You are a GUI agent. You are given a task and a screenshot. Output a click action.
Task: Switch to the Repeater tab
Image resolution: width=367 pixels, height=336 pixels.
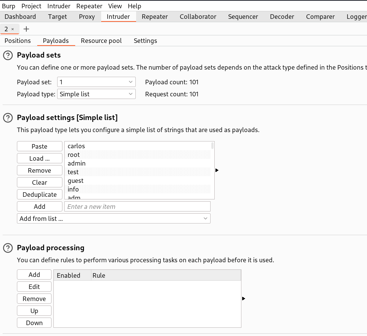pos(155,17)
